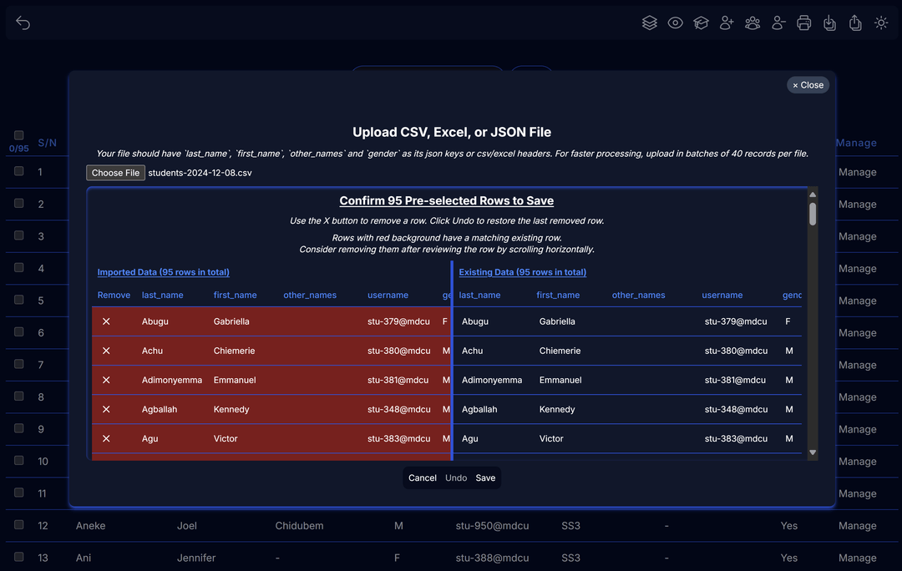Click the eye view icon
Viewport: 902px width, 571px height.
coord(675,23)
